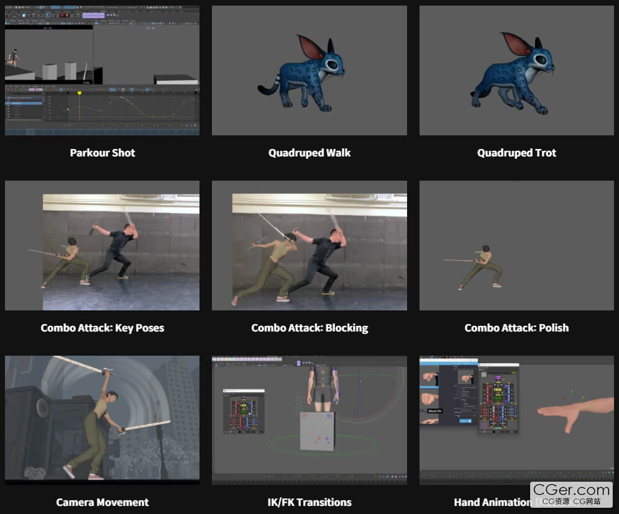The height and width of the screenshot is (514, 619).
Task: Click the "Quadruped Walk" title link
Action: tap(309, 153)
